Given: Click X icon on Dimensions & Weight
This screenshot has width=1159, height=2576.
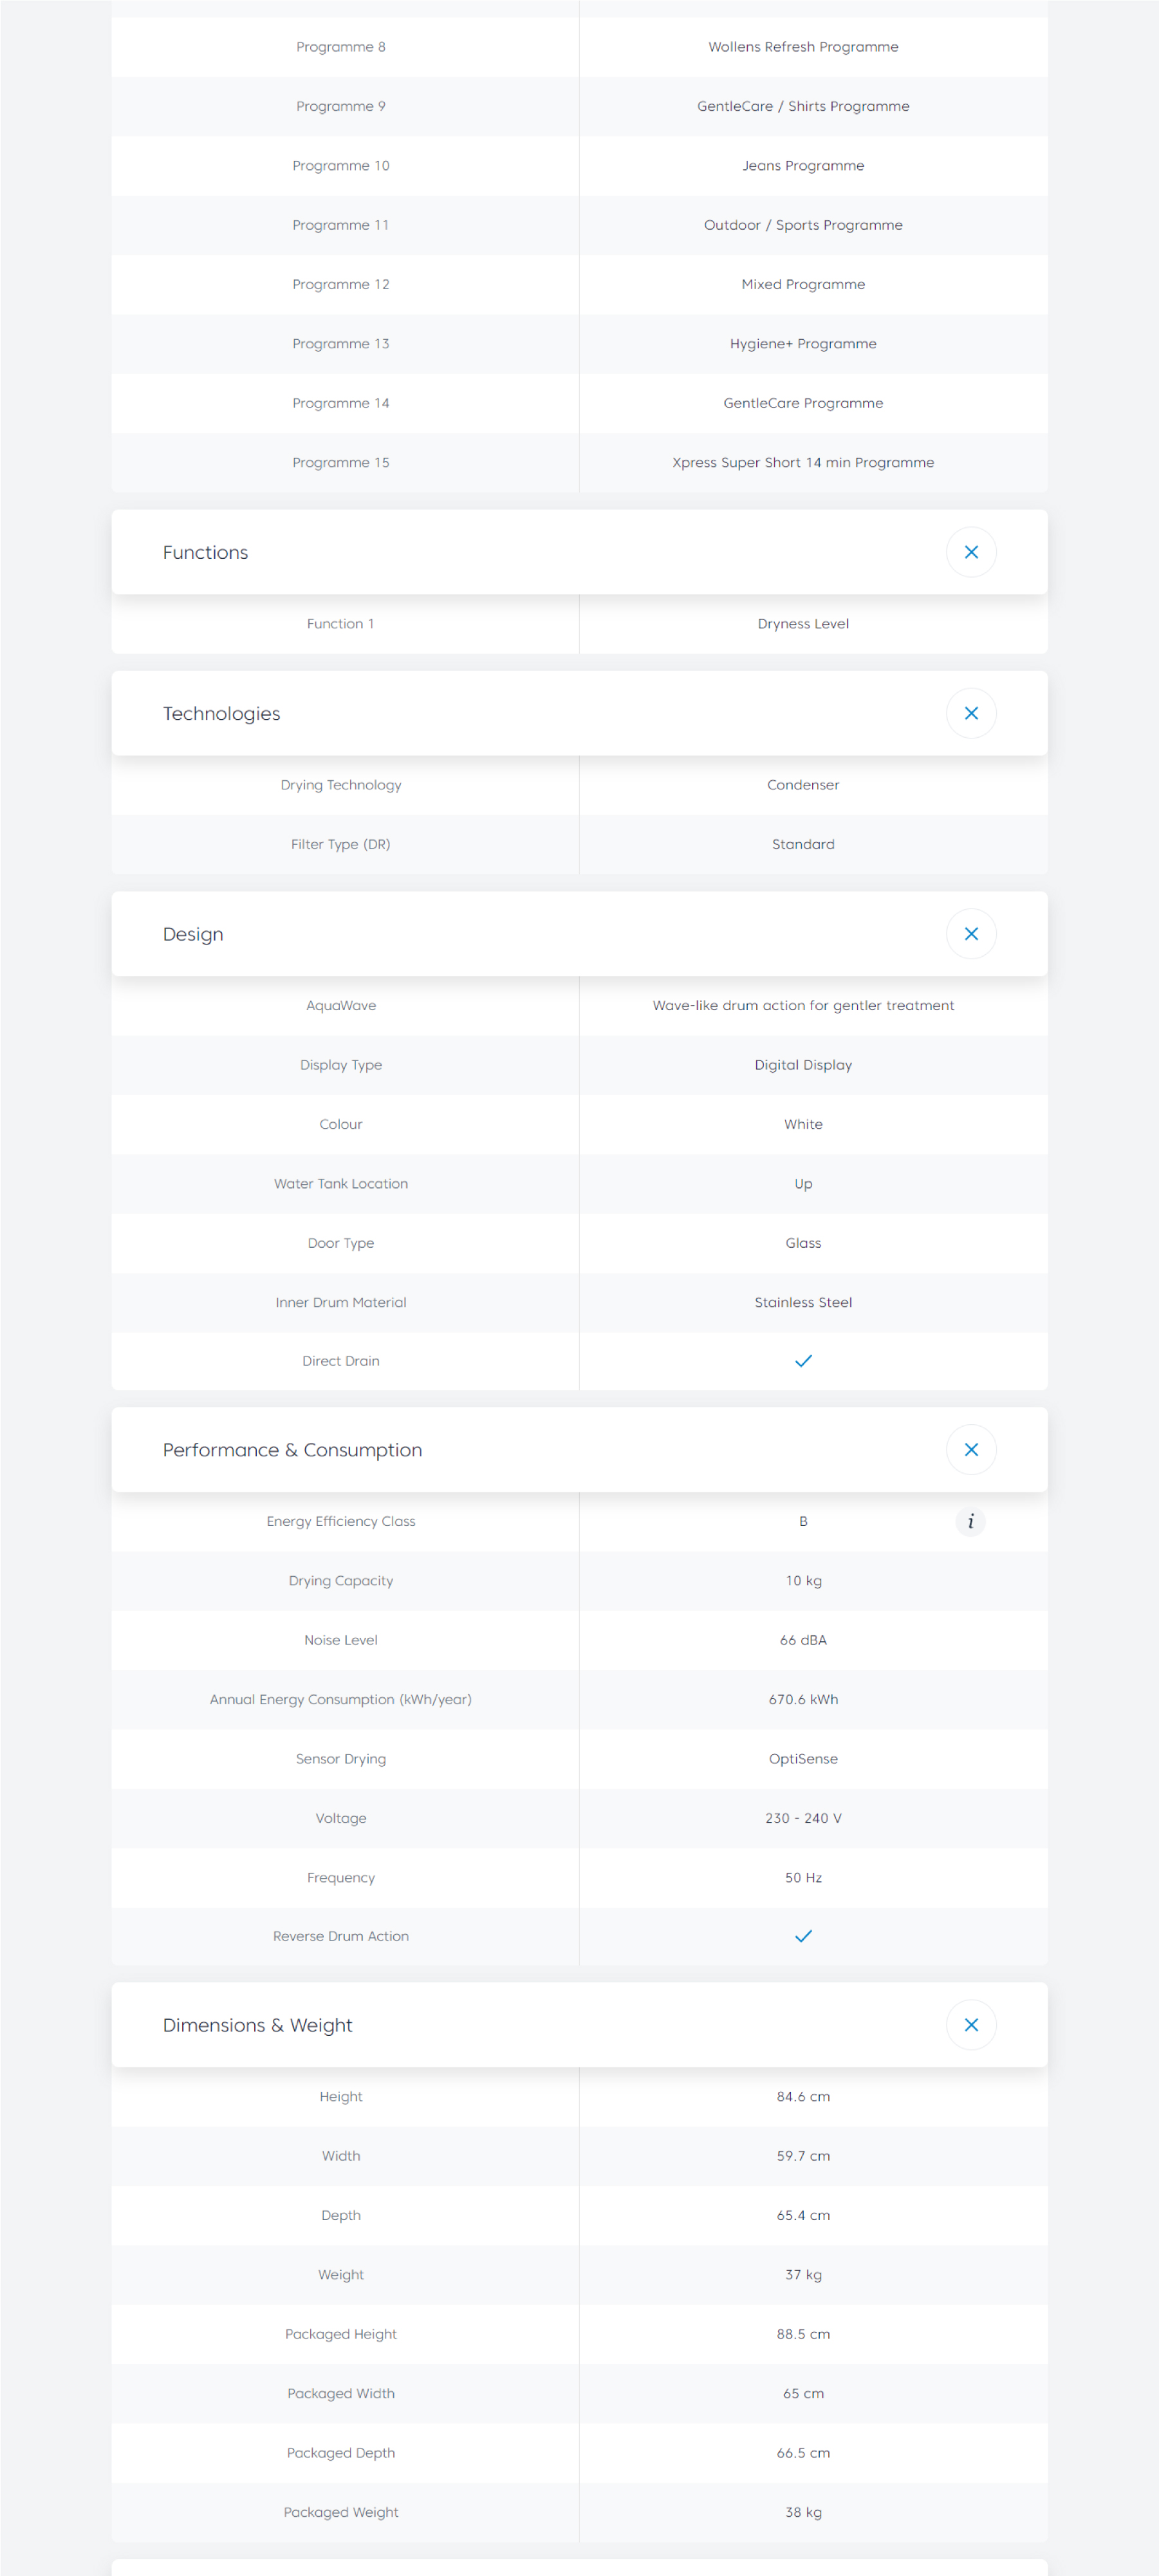Looking at the screenshot, I should pyautogui.click(x=970, y=2025).
